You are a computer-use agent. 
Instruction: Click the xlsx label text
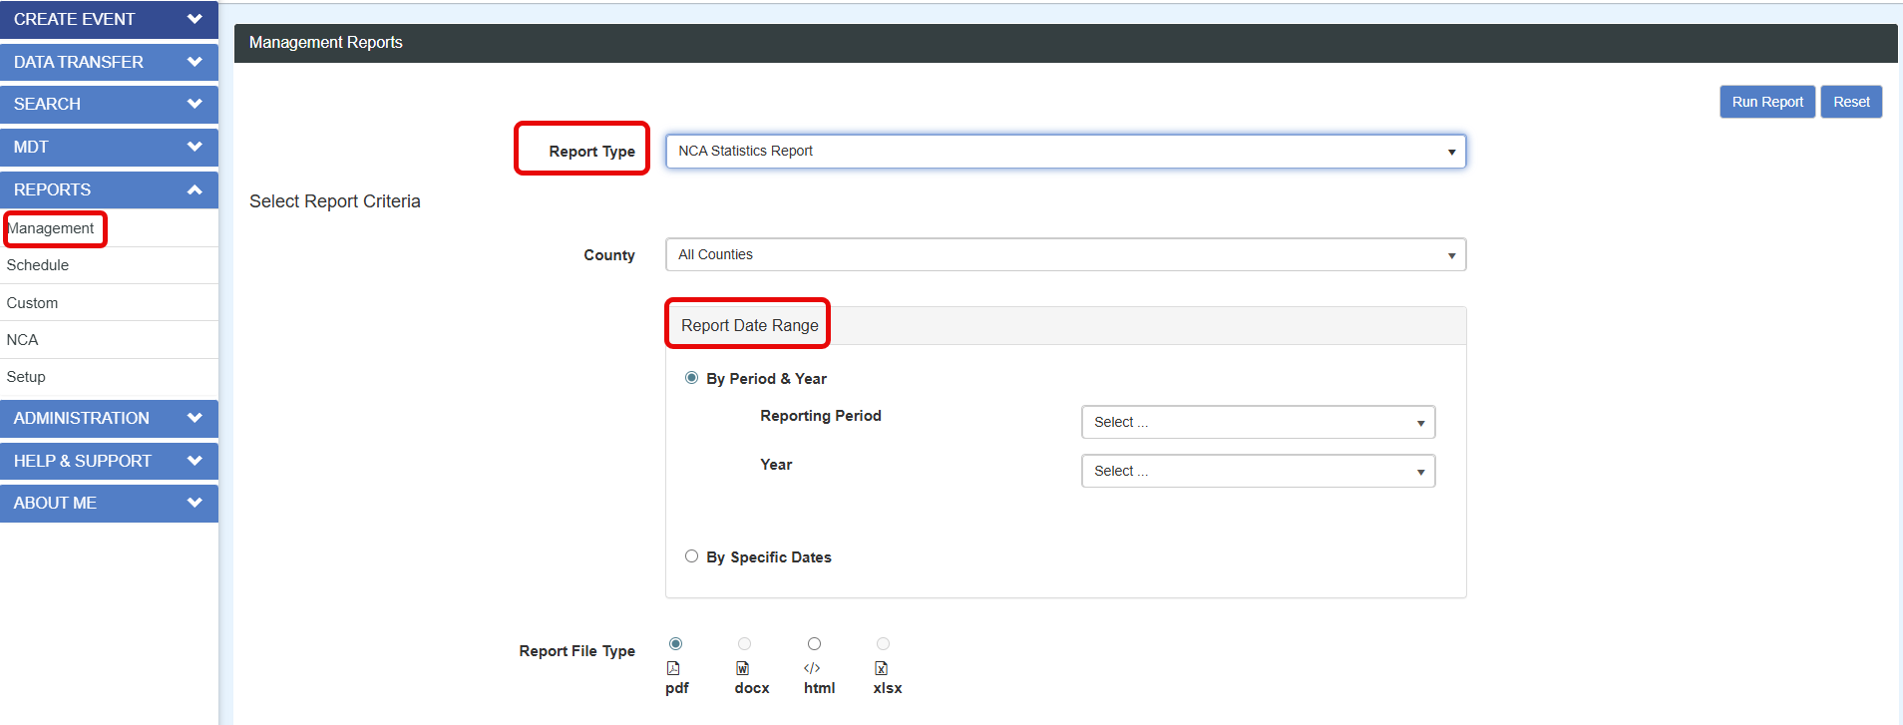pos(888,688)
